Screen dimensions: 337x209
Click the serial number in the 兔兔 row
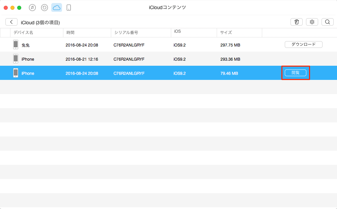coord(129,45)
